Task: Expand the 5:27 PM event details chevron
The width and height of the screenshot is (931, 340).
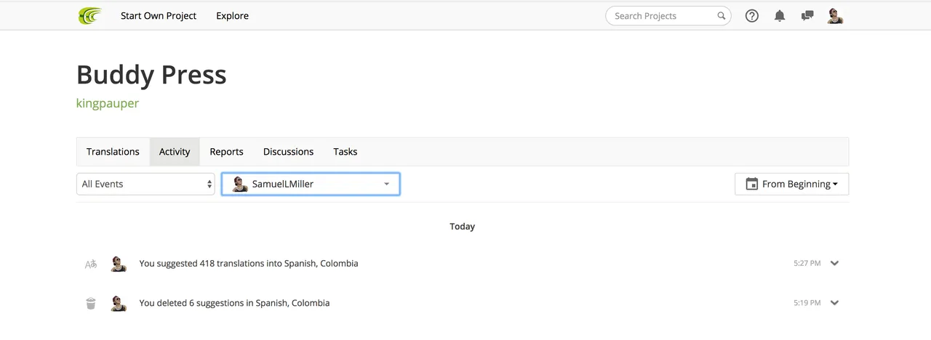Action: (x=834, y=263)
